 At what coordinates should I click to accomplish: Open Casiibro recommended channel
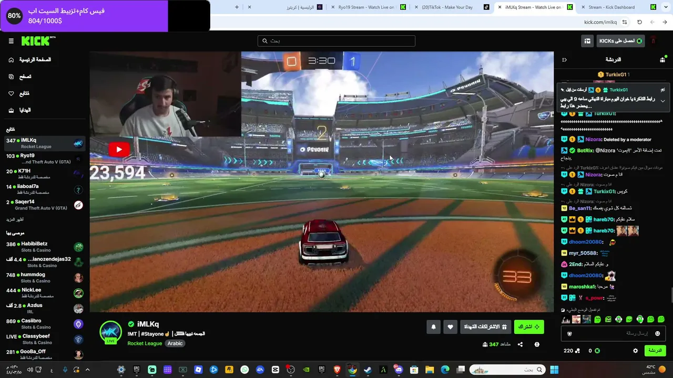pyautogui.click(x=45, y=324)
